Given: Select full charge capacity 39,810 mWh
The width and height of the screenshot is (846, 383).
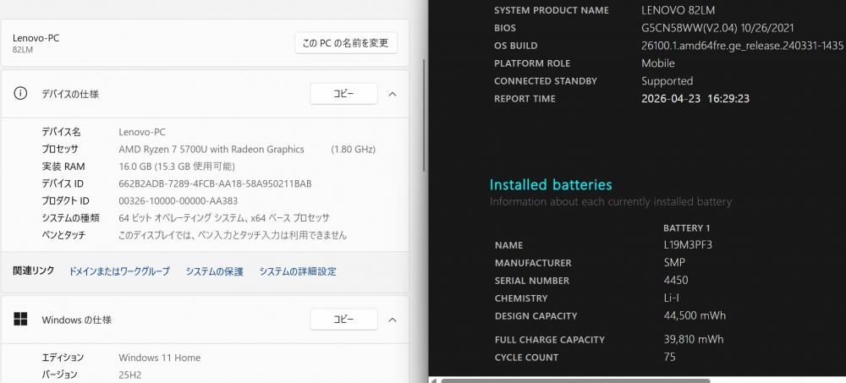Looking at the screenshot, I should tap(694, 339).
